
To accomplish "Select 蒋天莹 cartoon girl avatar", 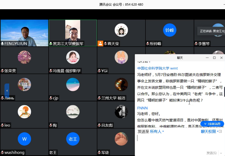I will [121, 30].
